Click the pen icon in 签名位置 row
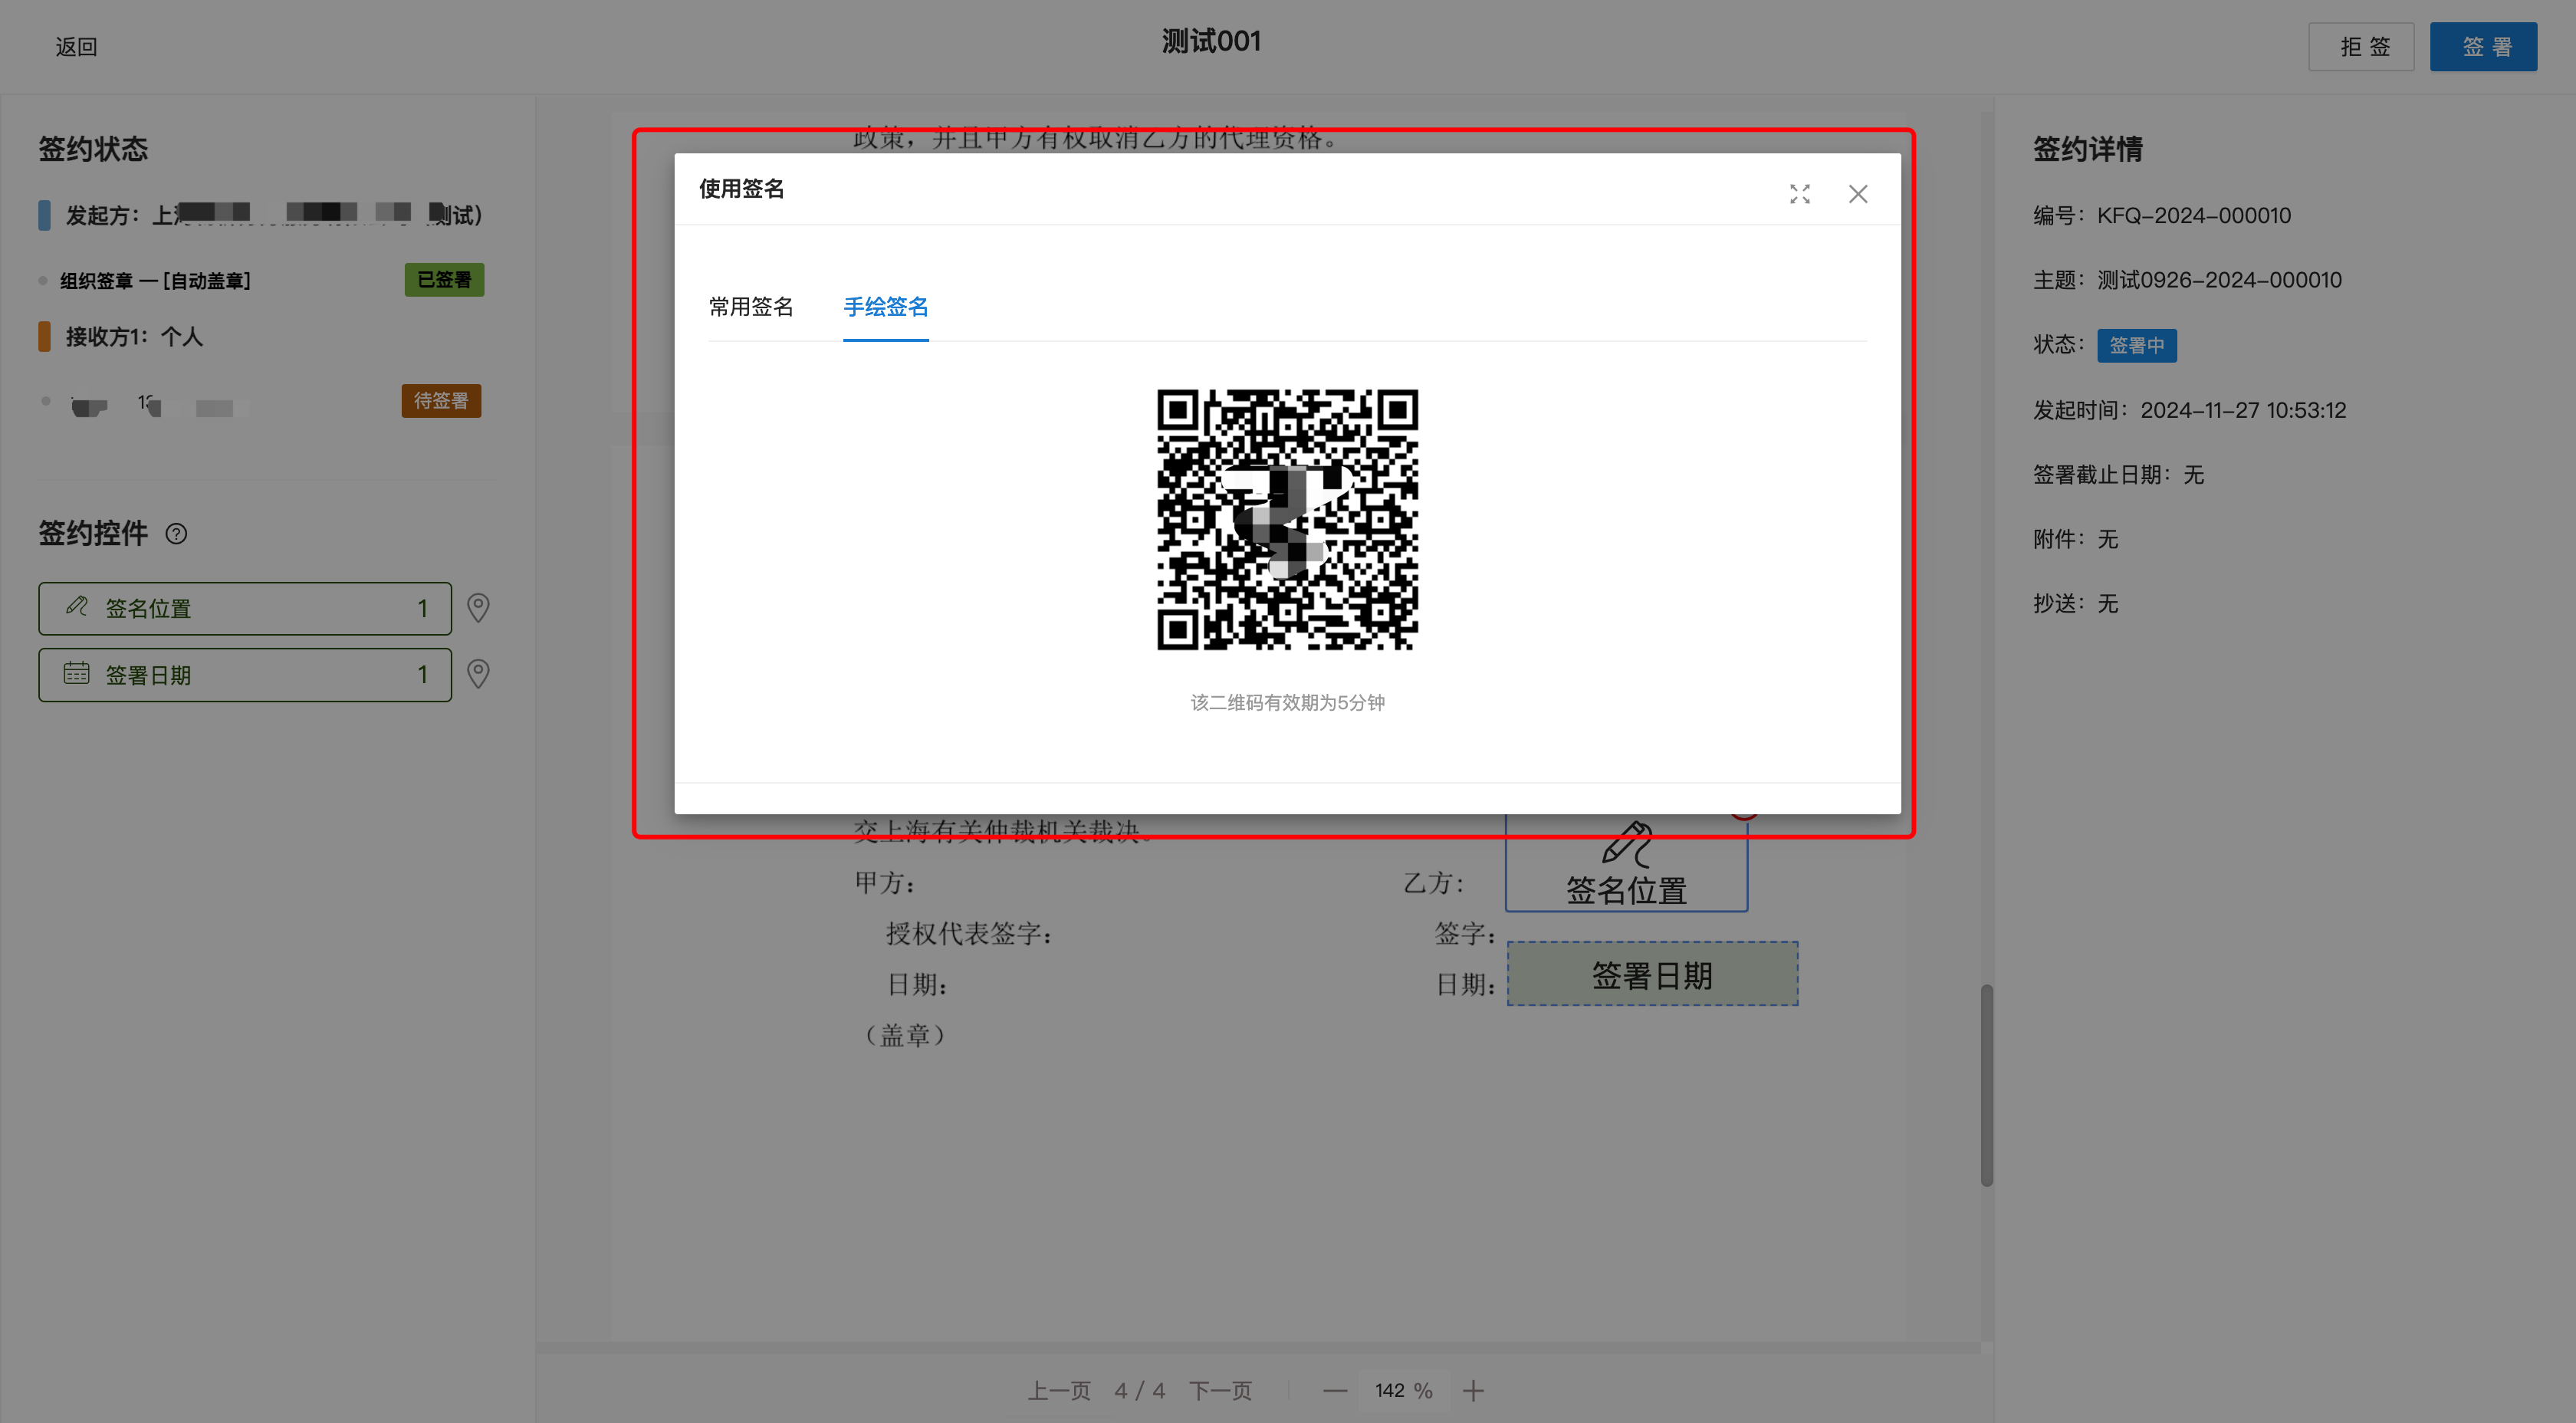The width and height of the screenshot is (2576, 1423). coord(77,606)
